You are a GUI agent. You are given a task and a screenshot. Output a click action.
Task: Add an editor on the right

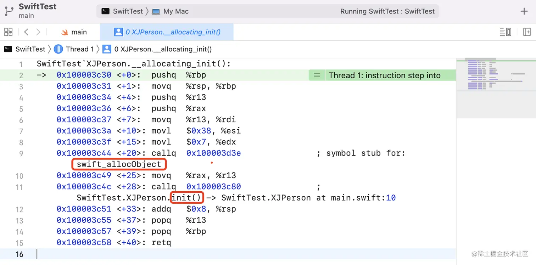(527, 32)
